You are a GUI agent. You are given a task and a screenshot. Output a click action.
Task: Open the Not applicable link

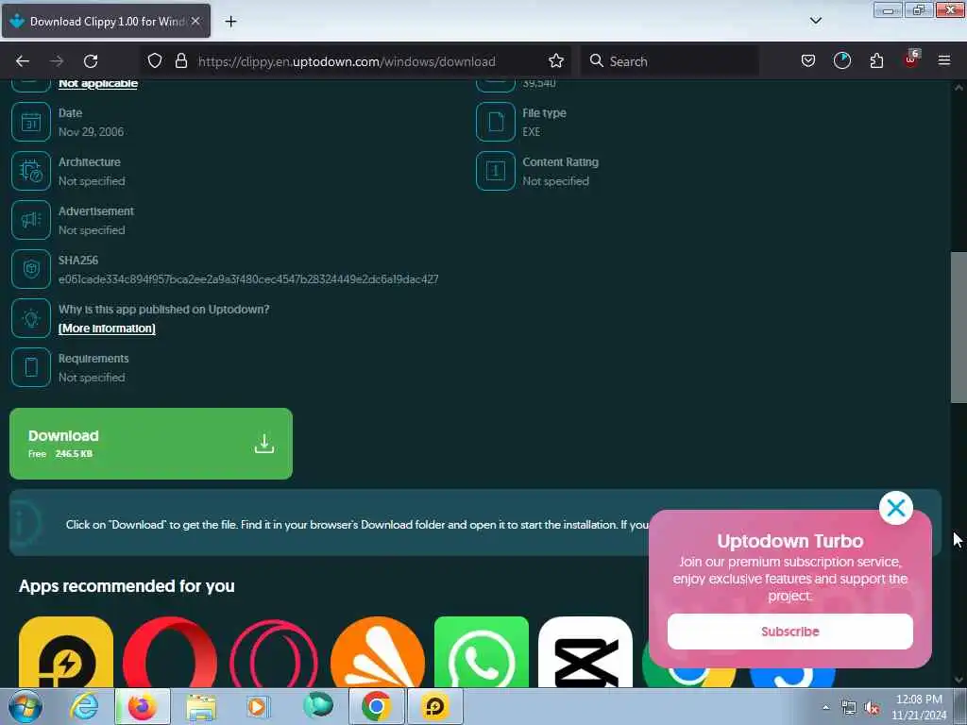click(98, 83)
